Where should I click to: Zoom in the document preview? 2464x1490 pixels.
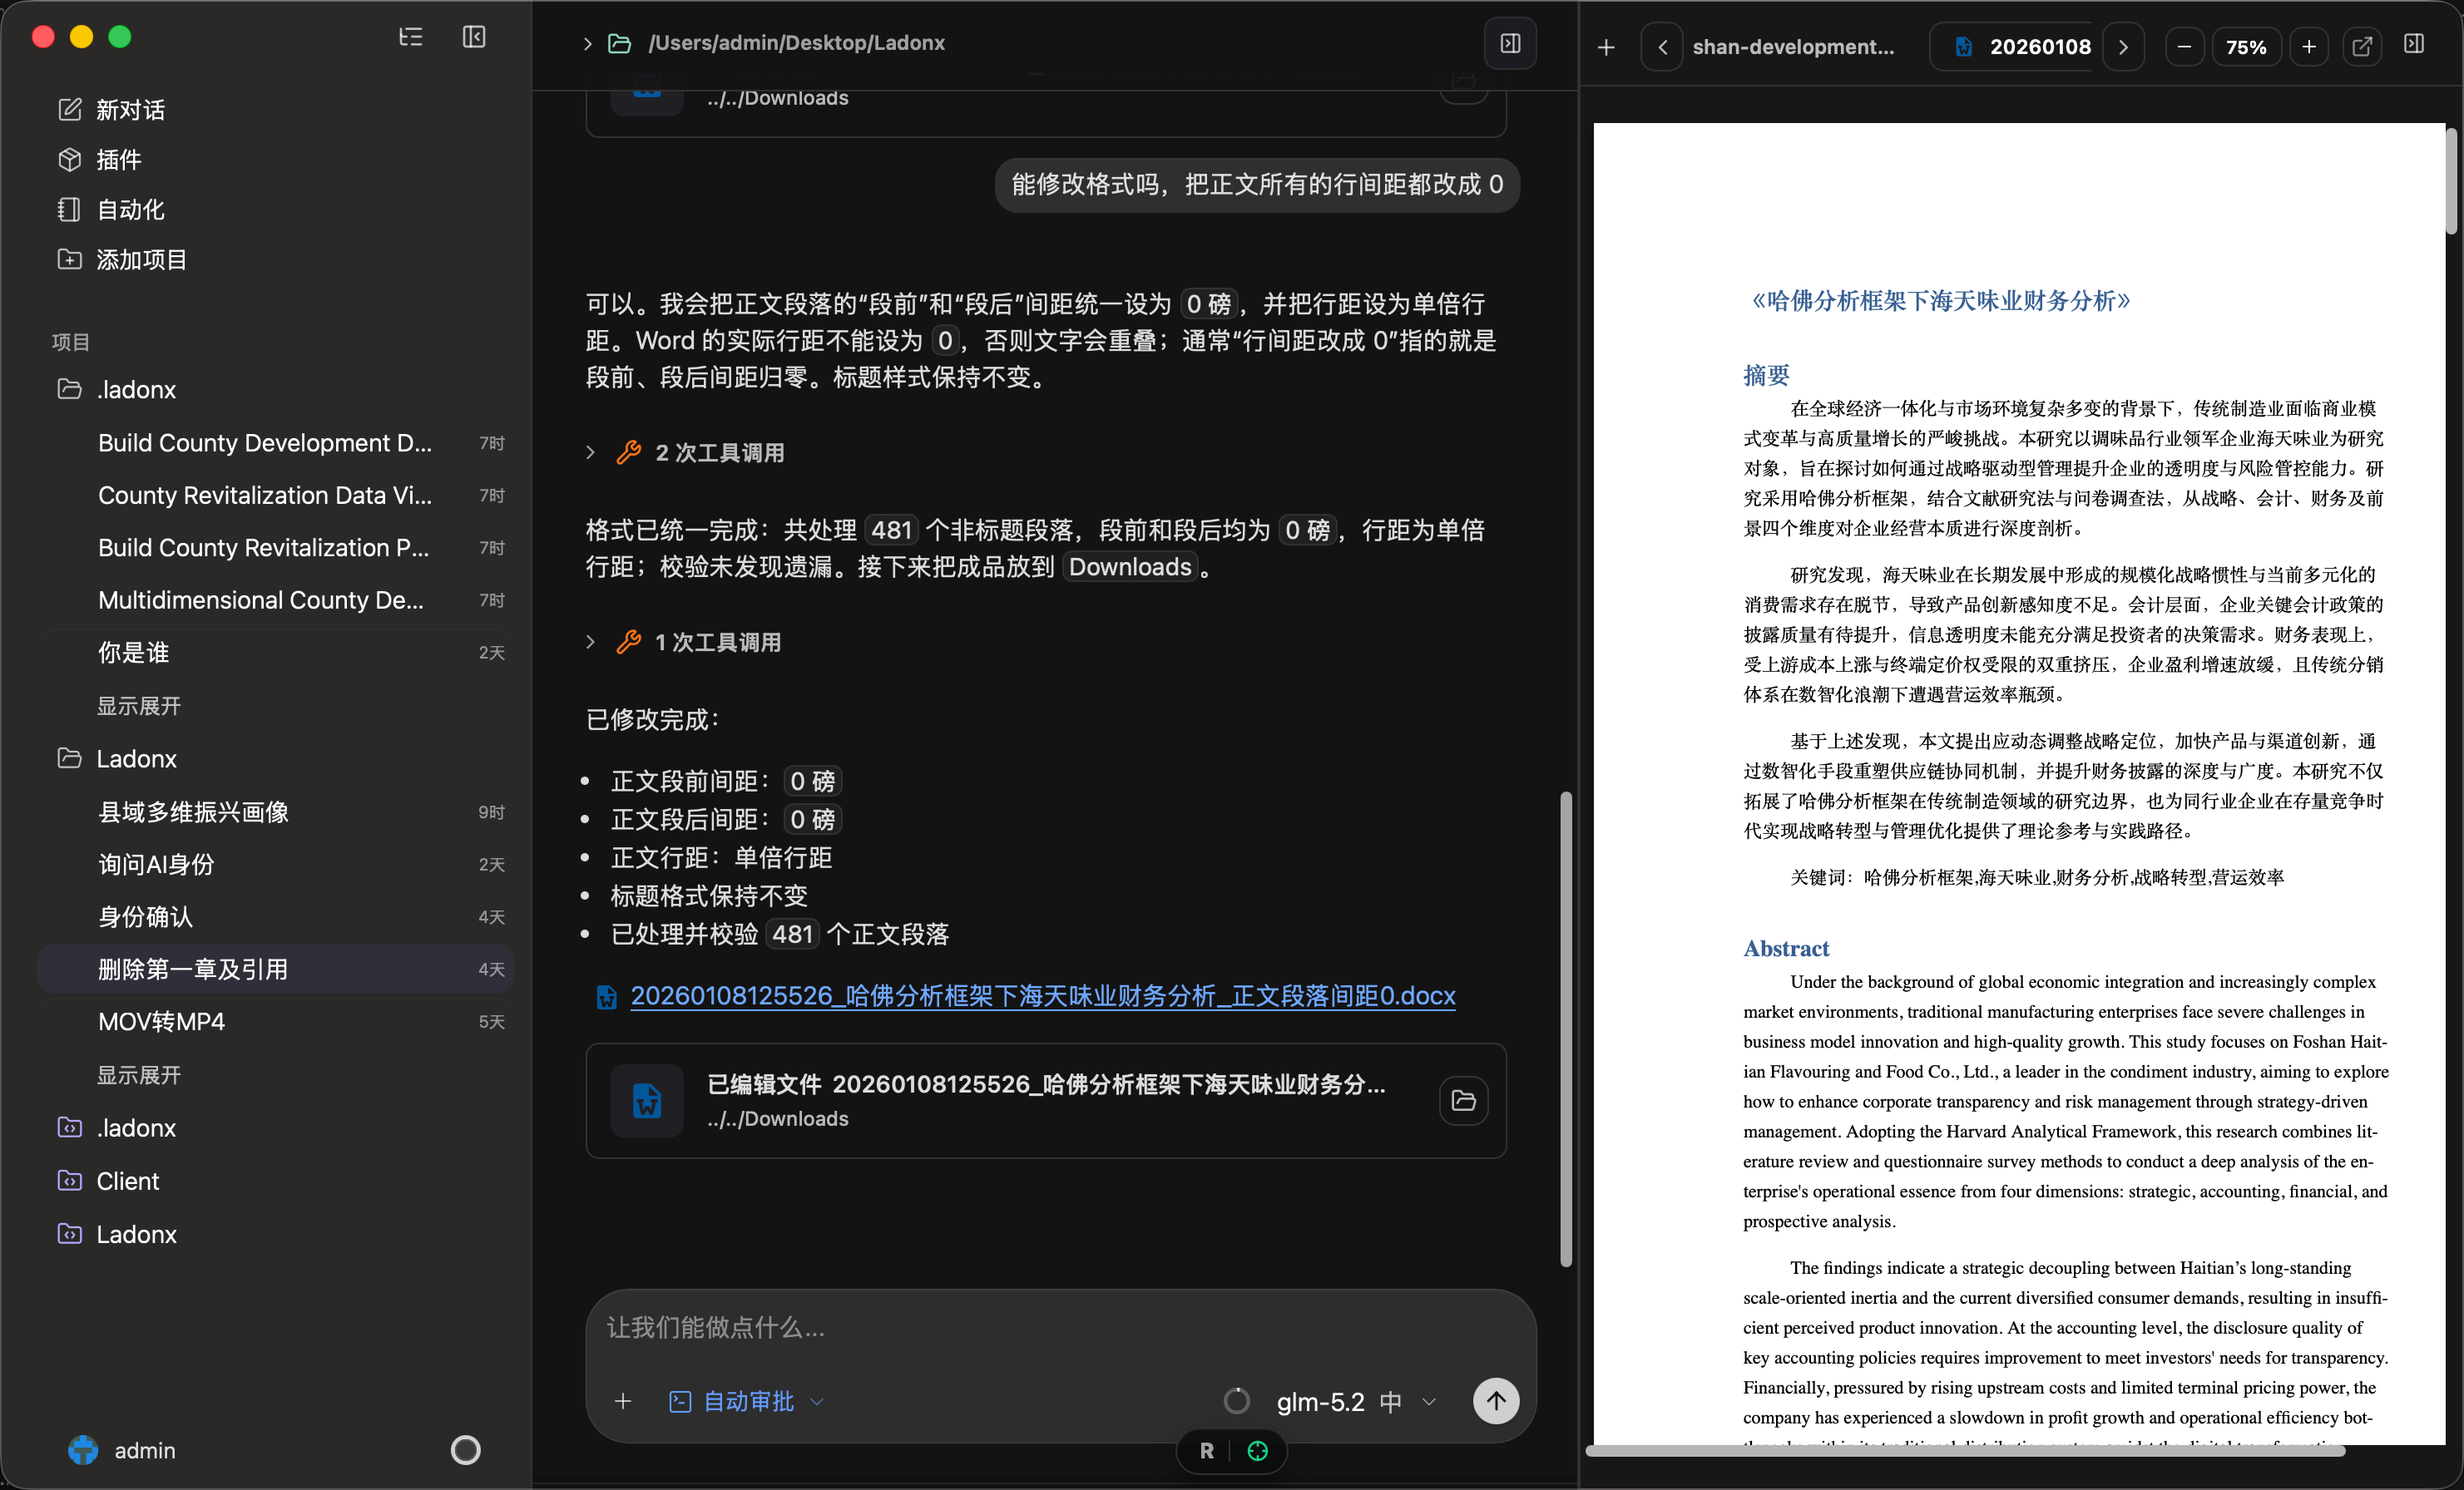pyautogui.click(x=2308, y=47)
